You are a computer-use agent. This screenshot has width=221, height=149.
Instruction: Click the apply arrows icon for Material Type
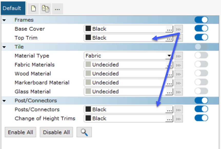tap(179, 56)
